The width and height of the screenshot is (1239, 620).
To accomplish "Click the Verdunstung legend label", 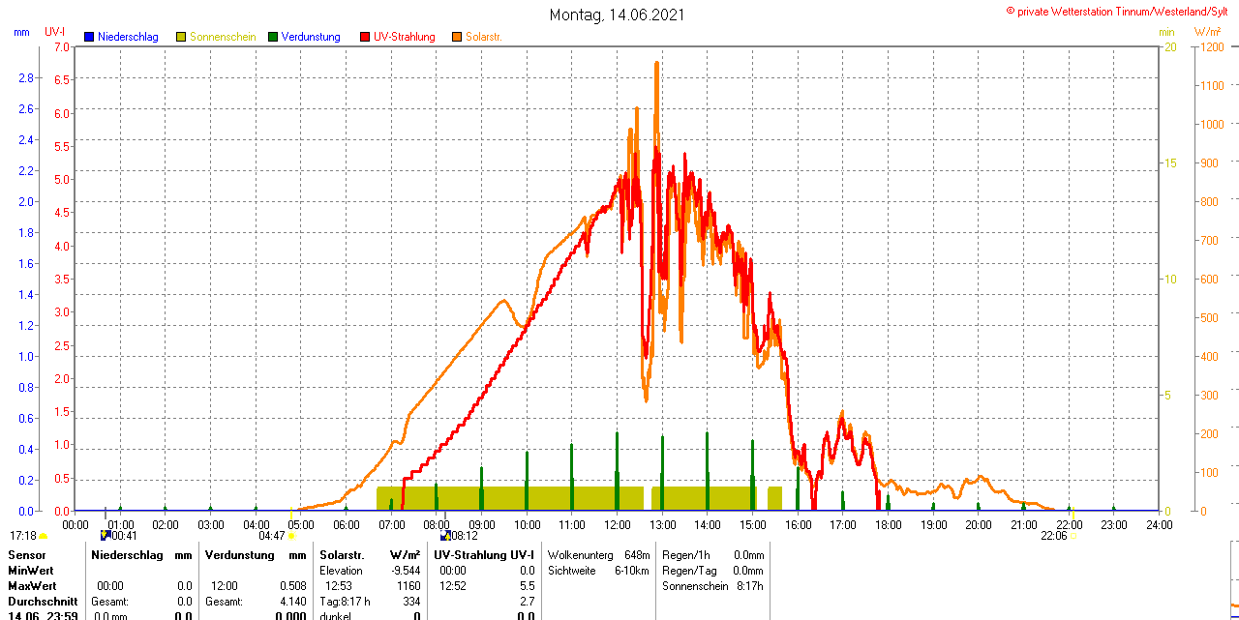I will click(311, 37).
